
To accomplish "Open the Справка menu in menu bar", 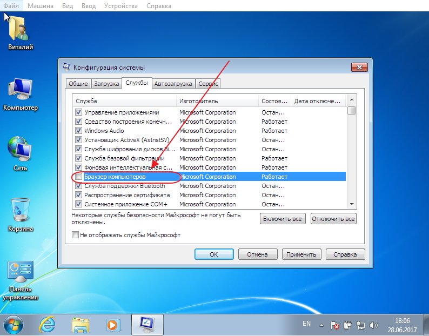I will (x=159, y=6).
